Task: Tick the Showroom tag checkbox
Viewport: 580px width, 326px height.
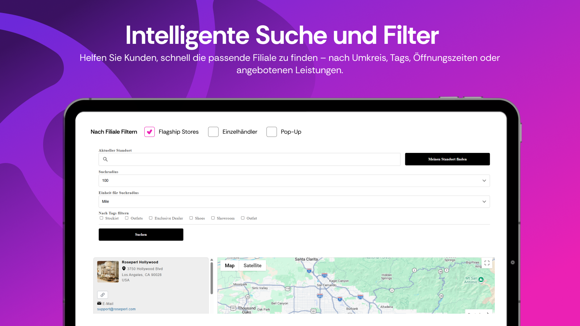Action: click(213, 218)
